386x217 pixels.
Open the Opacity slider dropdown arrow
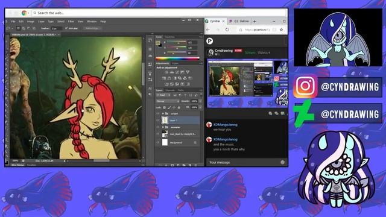[x=200, y=101]
